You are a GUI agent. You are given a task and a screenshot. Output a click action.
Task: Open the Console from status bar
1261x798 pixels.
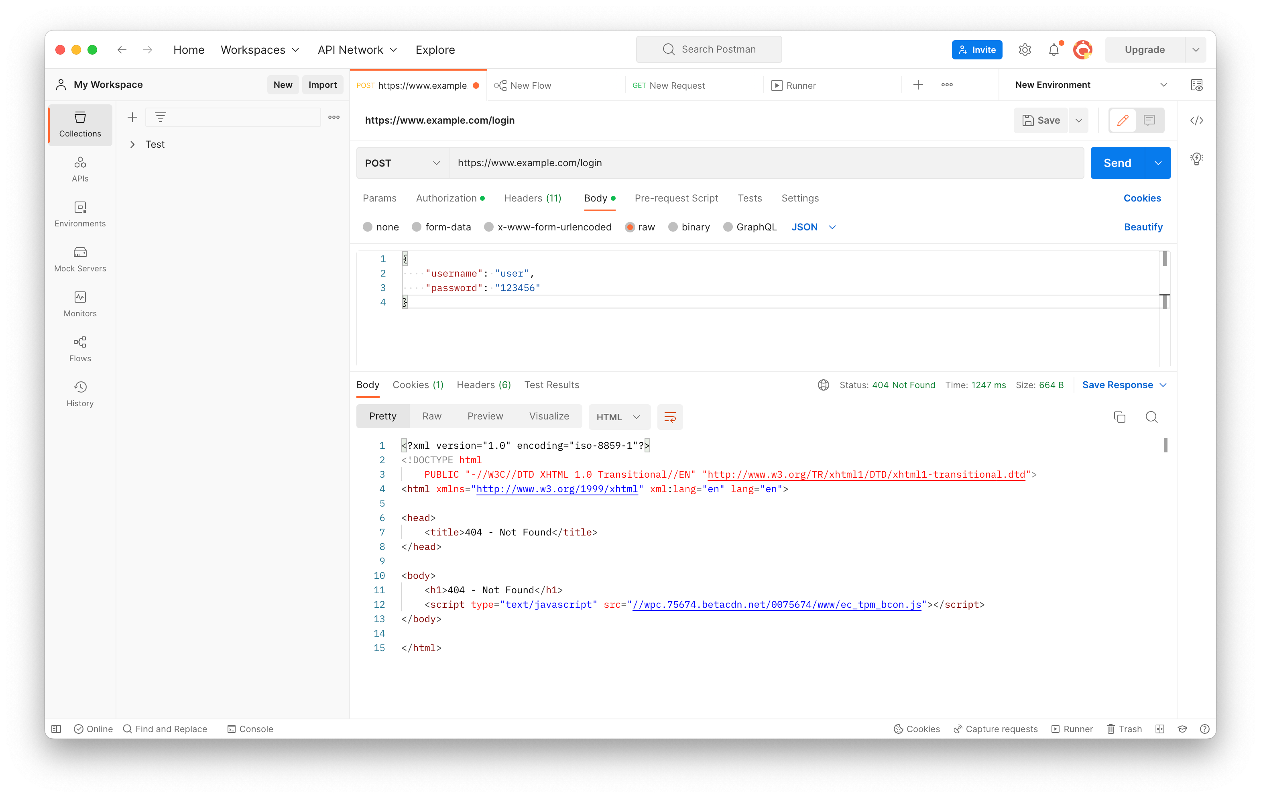(250, 729)
